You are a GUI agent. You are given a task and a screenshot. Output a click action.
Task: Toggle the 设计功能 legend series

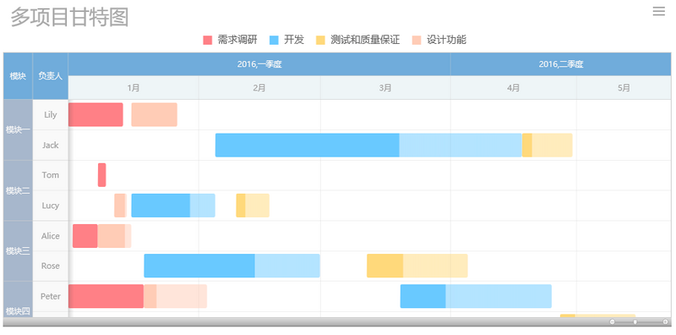pos(439,40)
